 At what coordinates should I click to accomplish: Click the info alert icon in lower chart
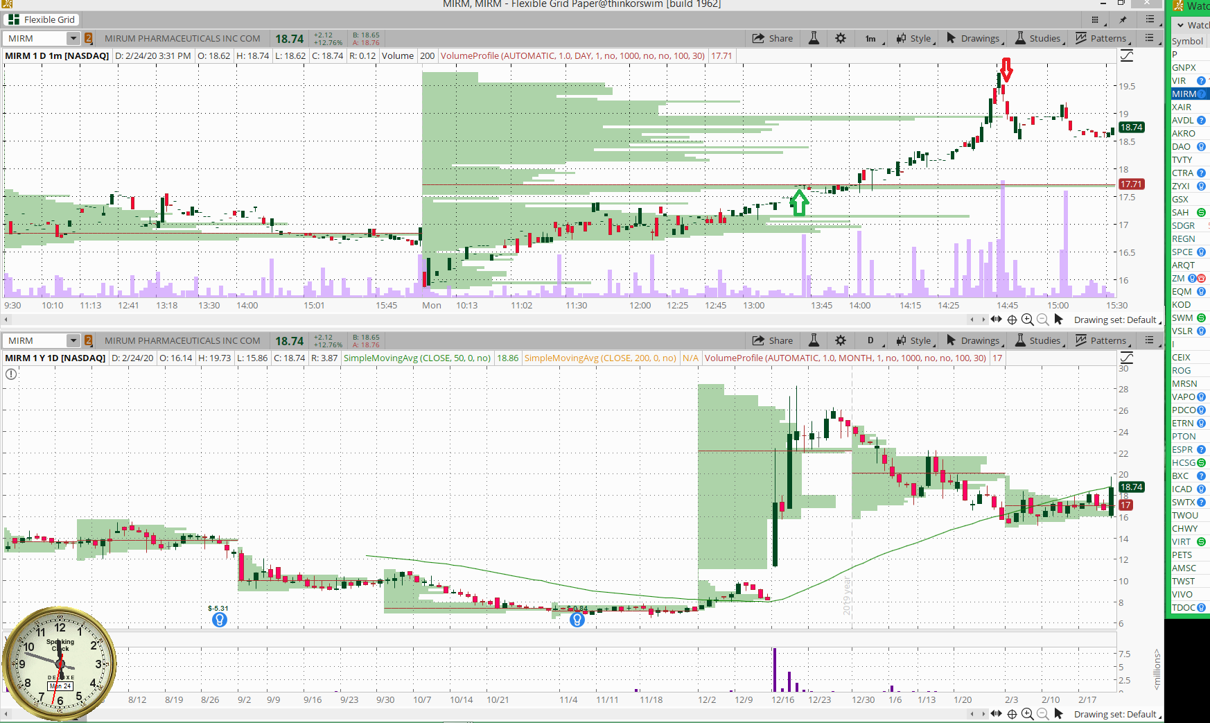pos(11,374)
